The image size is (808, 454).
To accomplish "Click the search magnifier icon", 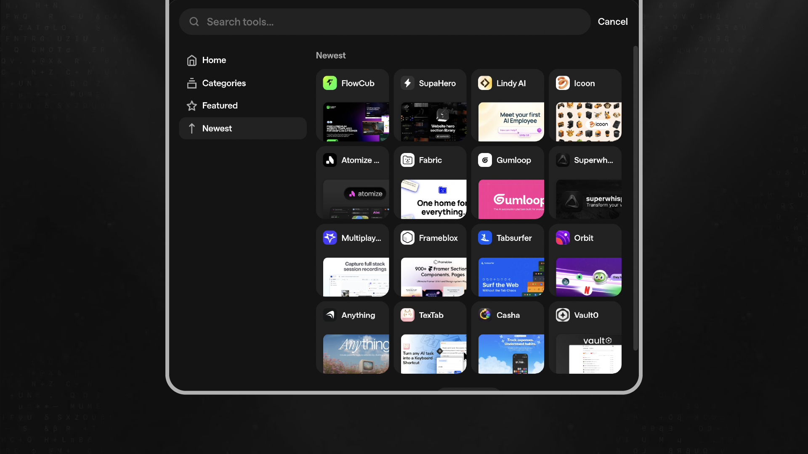I will (194, 21).
